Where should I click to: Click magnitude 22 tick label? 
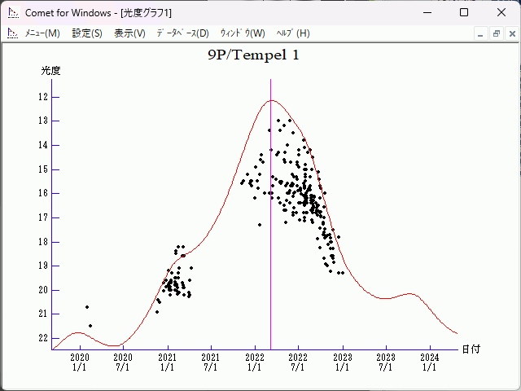click(x=43, y=338)
